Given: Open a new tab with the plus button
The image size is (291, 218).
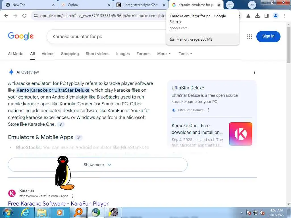Looking at the screenshot, I should pyautogui.click(x=230, y=5).
